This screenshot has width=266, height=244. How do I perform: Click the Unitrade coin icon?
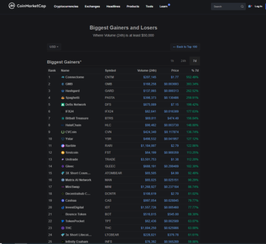tap(63, 160)
